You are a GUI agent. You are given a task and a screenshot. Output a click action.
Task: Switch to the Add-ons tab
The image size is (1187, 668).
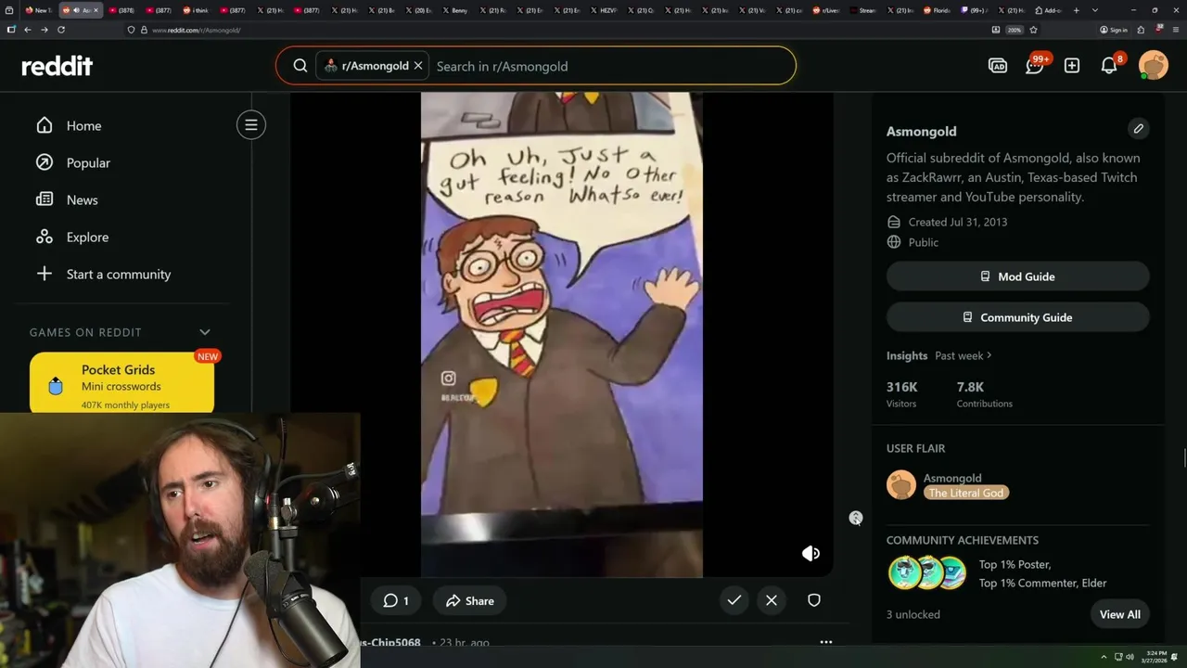1048,10
